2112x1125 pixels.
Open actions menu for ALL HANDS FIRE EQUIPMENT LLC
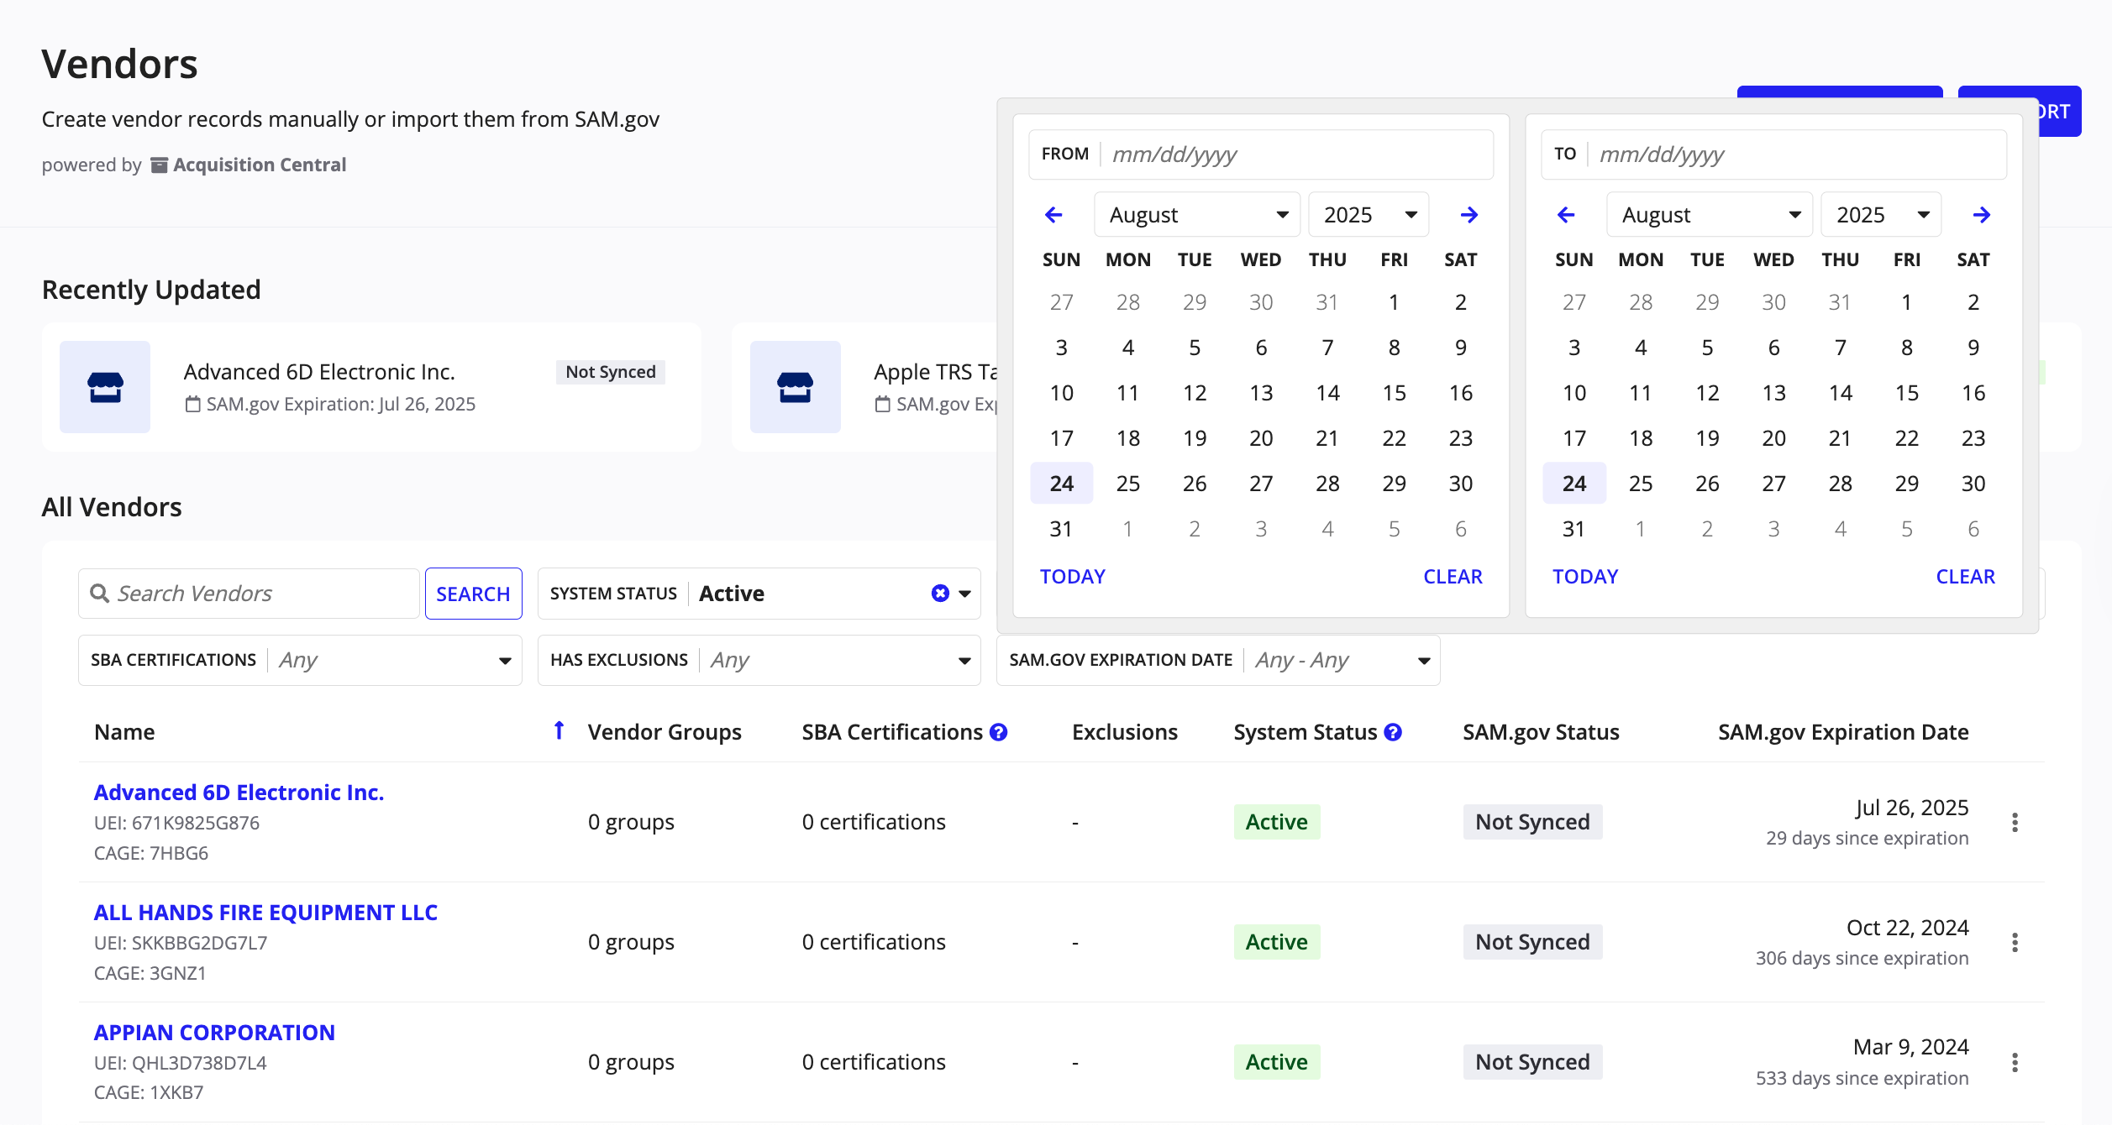pos(2015,942)
